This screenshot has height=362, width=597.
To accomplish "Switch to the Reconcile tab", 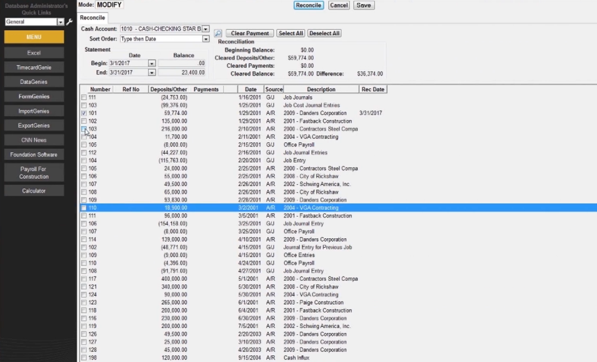I will point(92,18).
